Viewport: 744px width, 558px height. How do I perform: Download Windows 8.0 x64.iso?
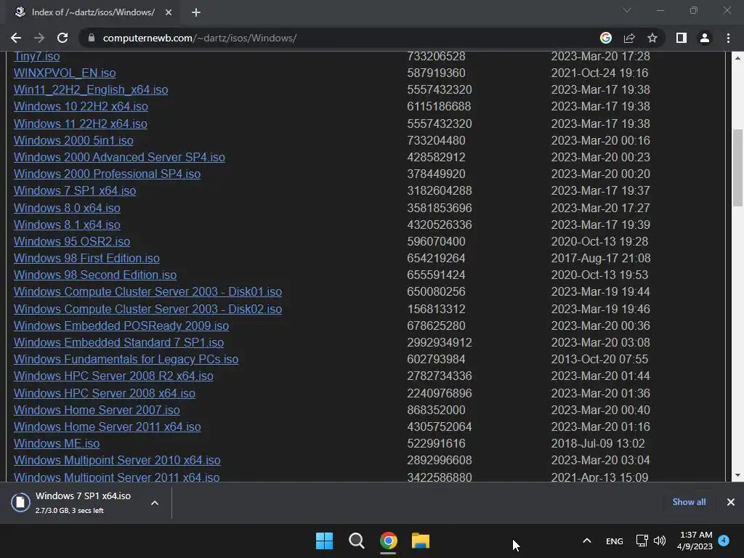coord(67,208)
